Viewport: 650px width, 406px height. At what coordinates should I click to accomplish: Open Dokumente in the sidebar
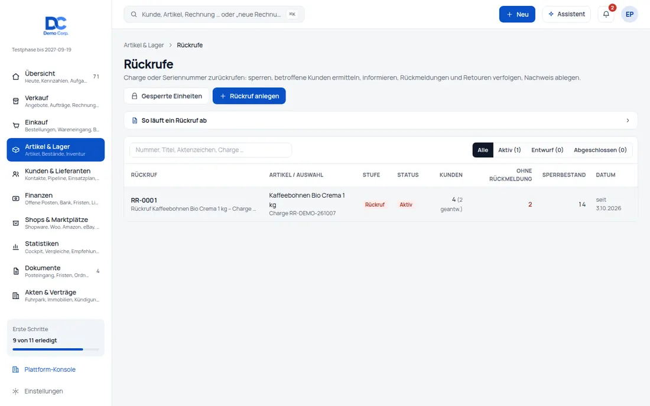(x=56, y=271)
